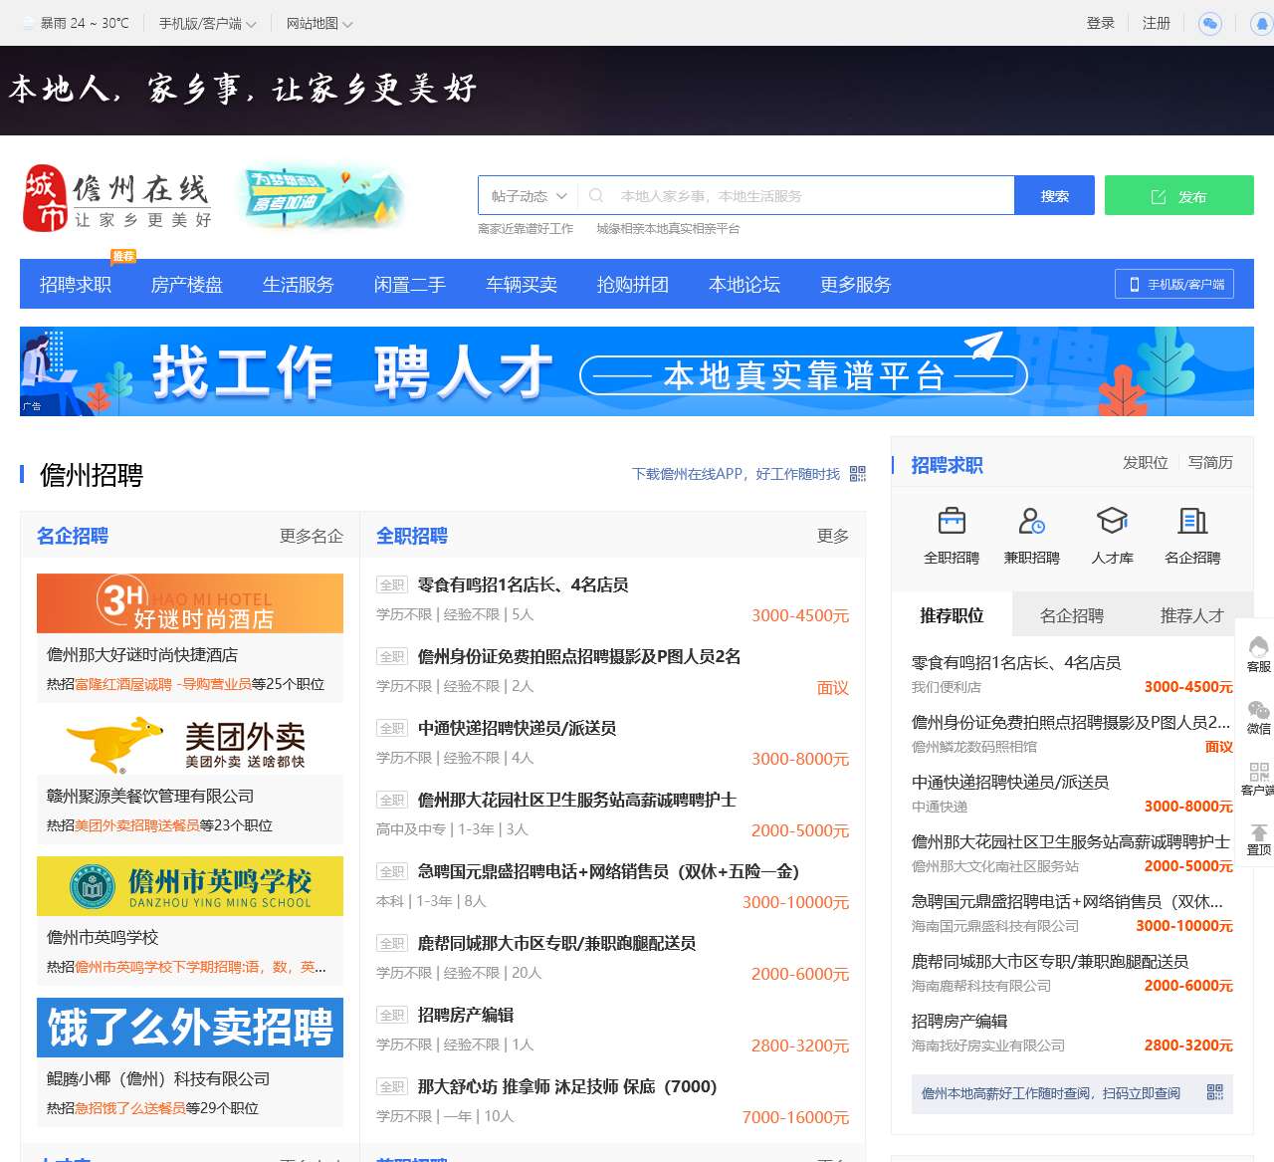This screenshot has width=1274, height=1162.
Task: Click the 人才库 graduation cap icon
Action: point(1112,521)
